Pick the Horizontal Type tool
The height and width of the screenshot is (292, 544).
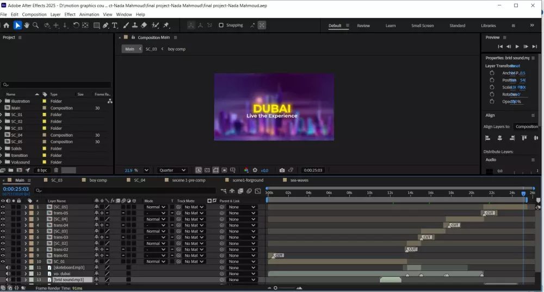pyautogui.click(x=115, y=26)
